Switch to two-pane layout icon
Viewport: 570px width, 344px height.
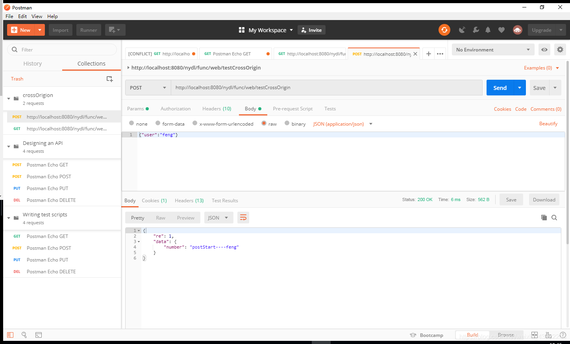(x=535, y=335)
